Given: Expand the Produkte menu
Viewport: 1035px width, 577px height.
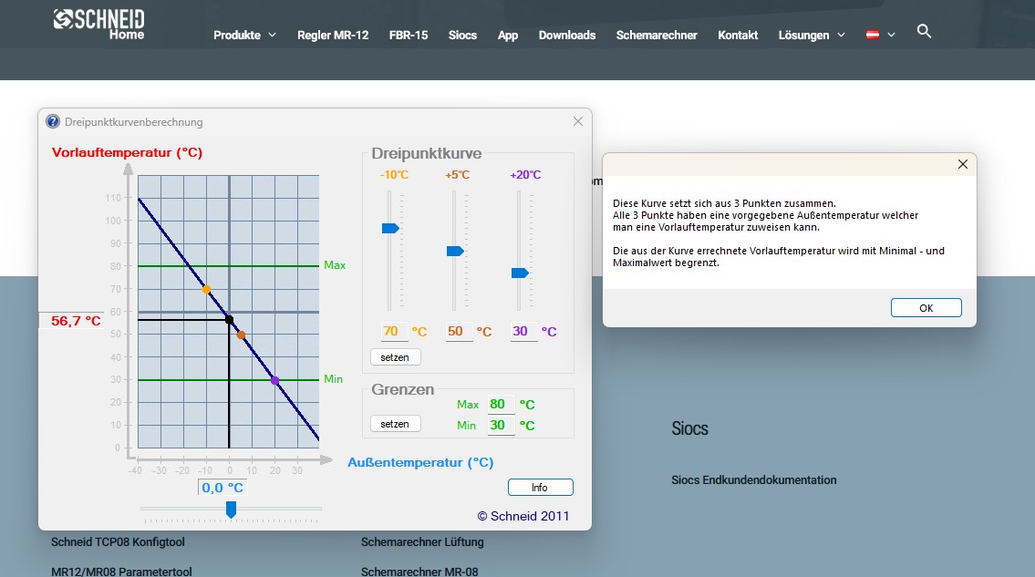Looking at the screenshot, I should coord(244,35).
